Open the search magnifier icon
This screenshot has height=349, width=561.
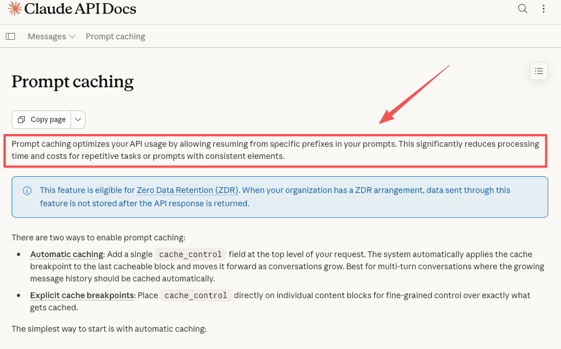click(523, 9)
